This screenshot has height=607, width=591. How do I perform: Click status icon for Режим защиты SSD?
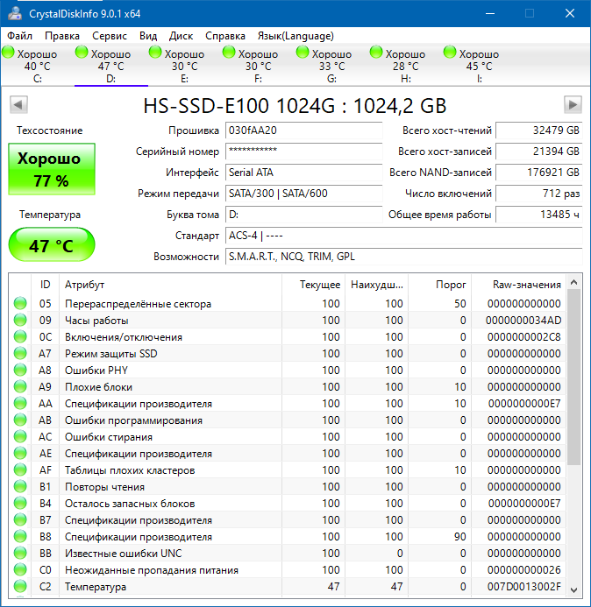(20, 354)
